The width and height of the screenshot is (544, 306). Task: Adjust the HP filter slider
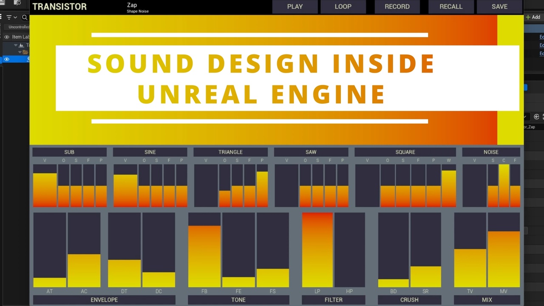point(349,250)
